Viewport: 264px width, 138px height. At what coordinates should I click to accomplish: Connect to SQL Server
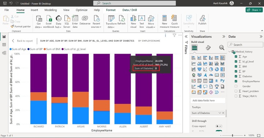pyautogui.click(x=67, y=22)
